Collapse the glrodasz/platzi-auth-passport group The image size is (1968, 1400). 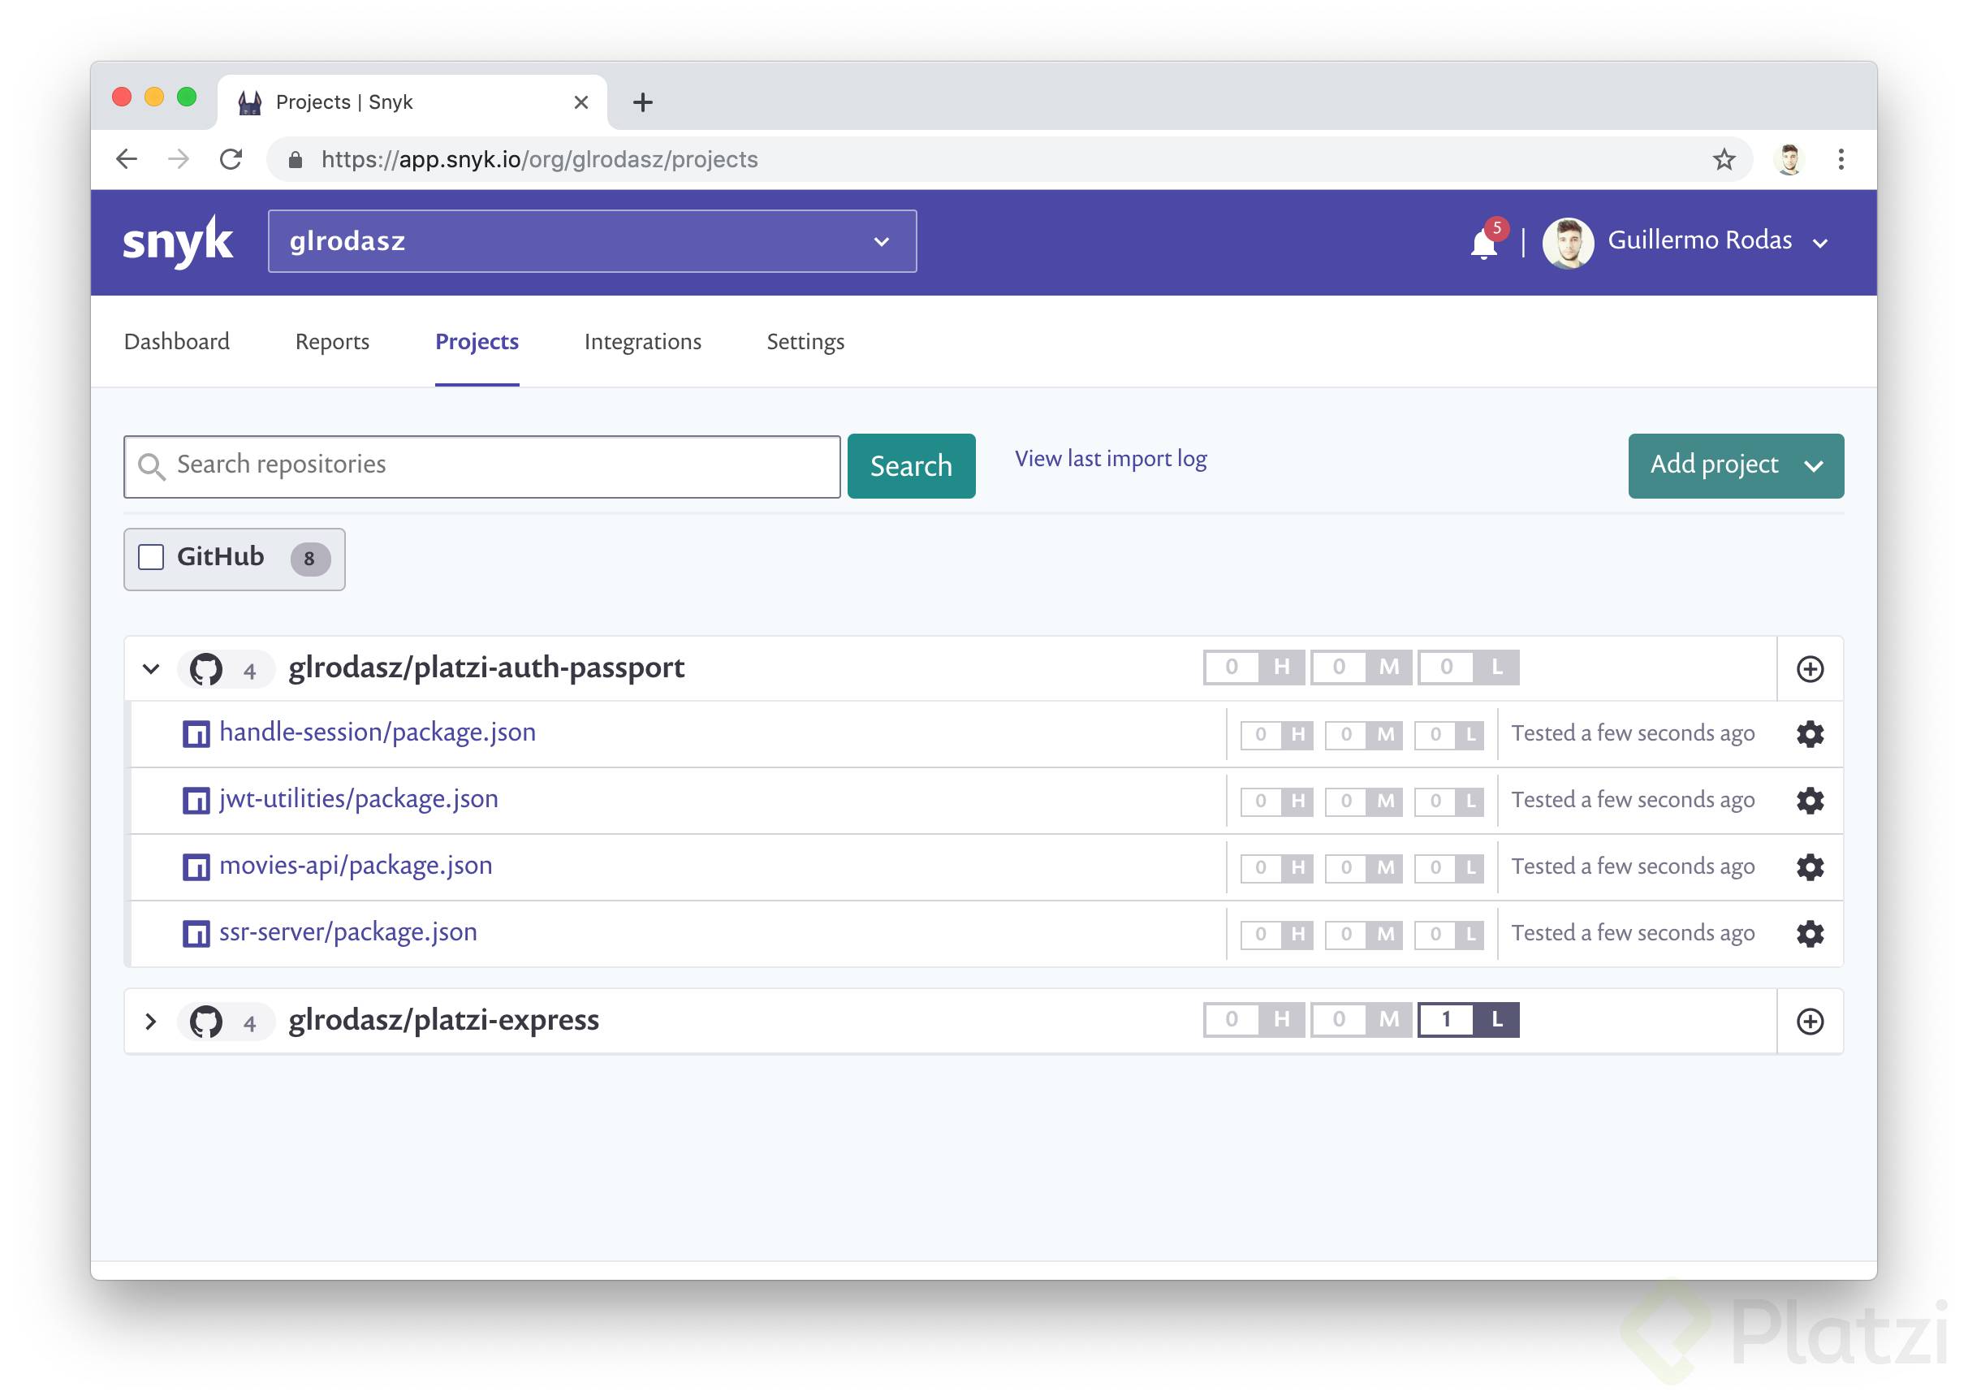click(151, 668)
